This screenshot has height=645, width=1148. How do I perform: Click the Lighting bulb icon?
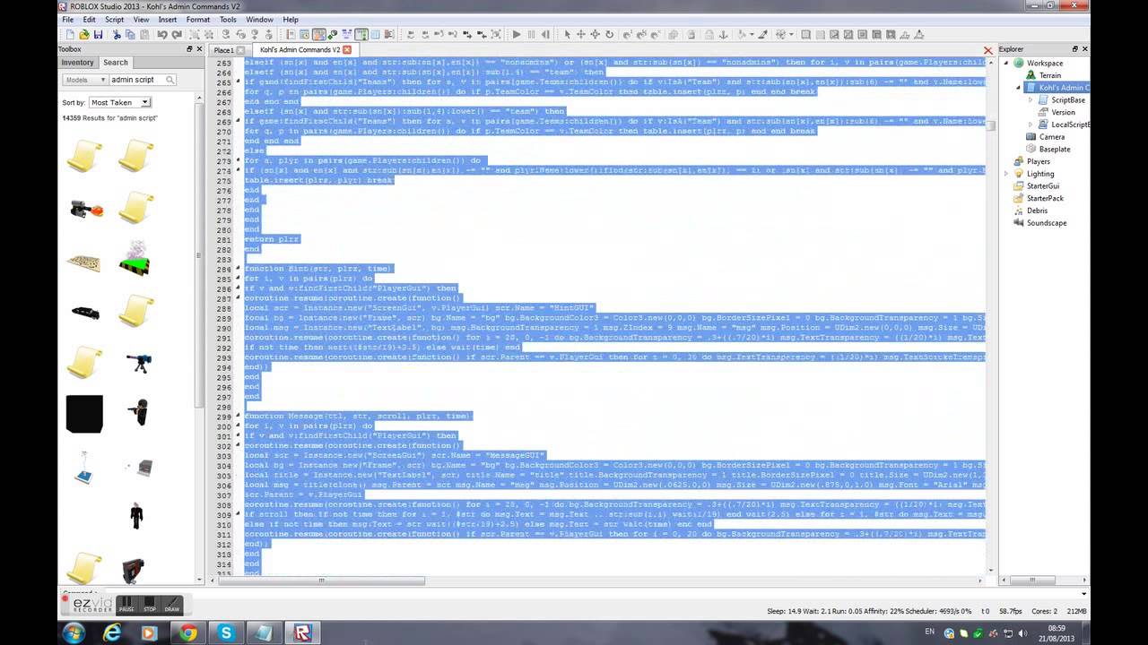(1019, 174)
